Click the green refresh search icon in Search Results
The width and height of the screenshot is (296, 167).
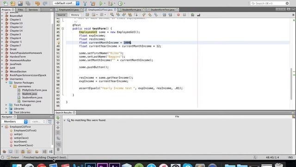click(58, 117)
